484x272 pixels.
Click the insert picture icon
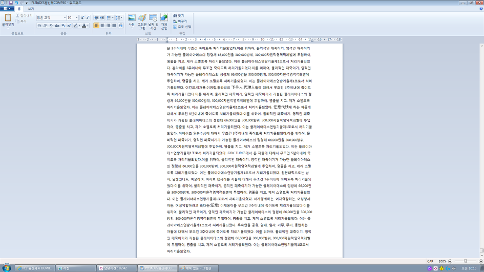(132, 18)
